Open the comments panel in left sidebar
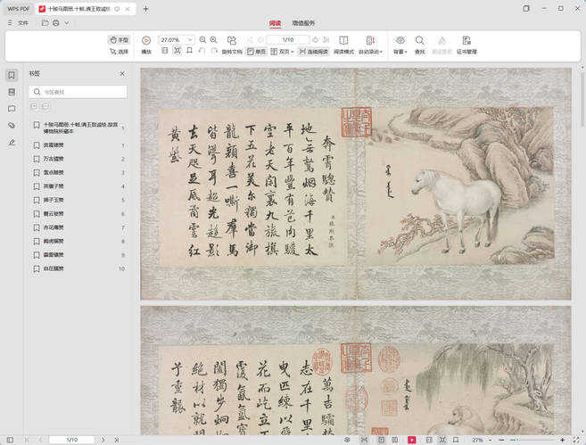Screen dimensions: 586x445 point(12,109)
